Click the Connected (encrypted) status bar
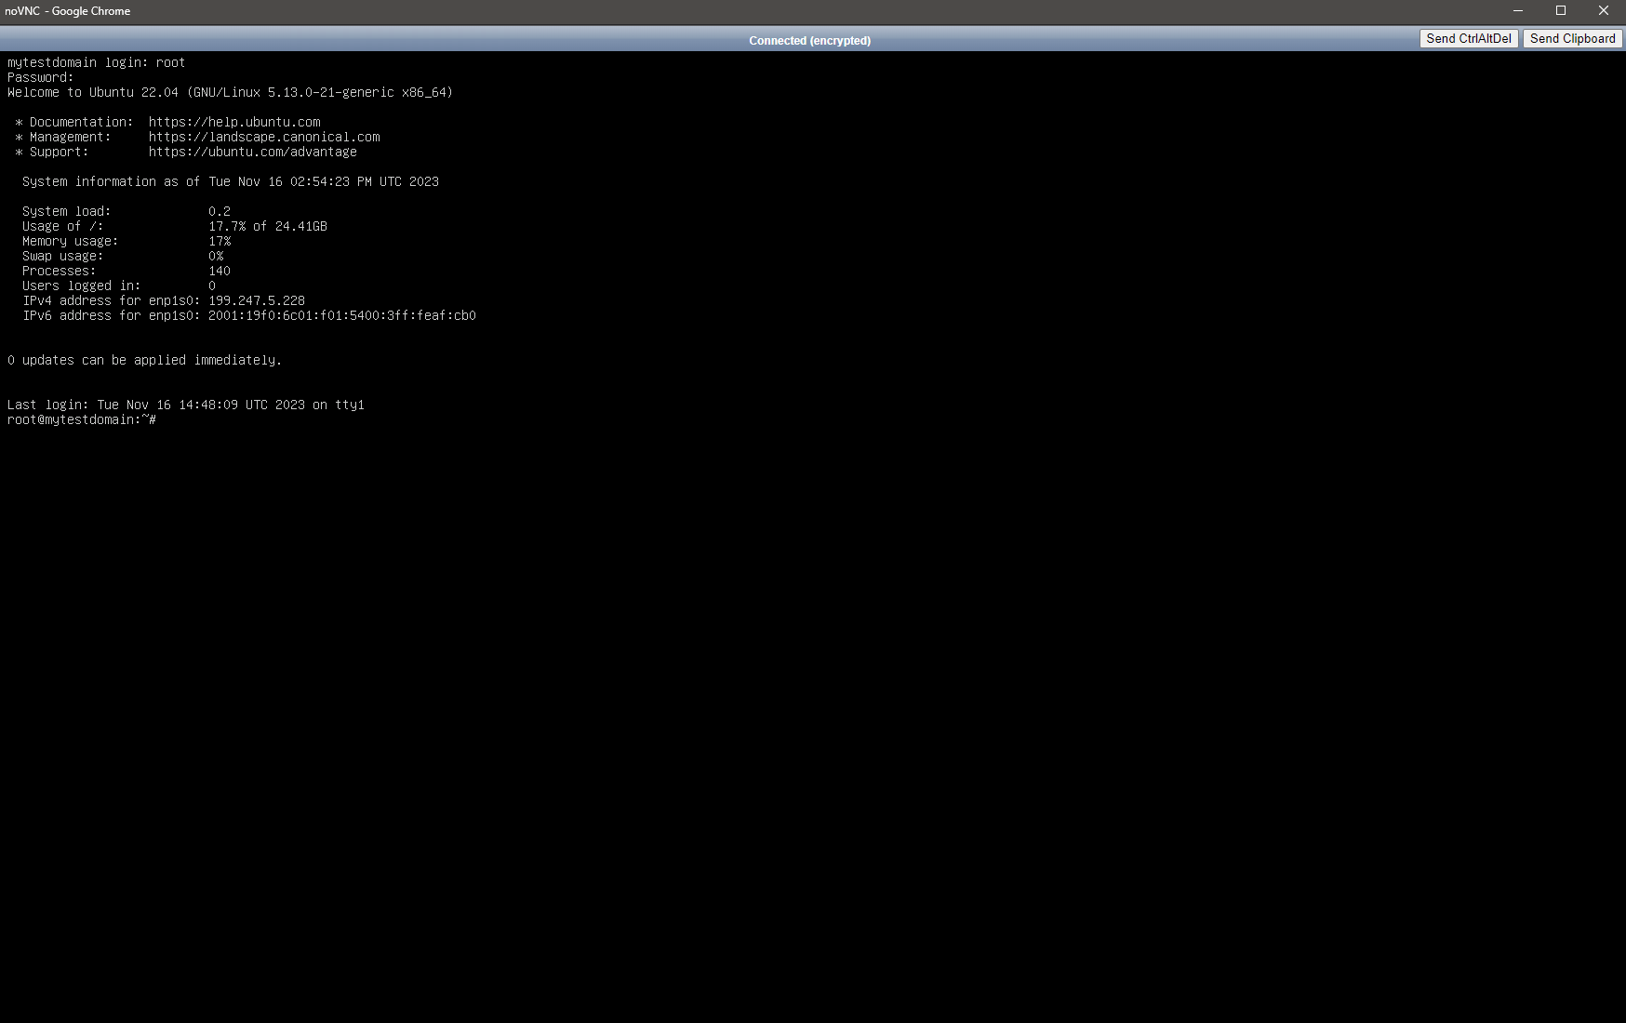Viewport: 1626px width, 1023px height. 809,40
